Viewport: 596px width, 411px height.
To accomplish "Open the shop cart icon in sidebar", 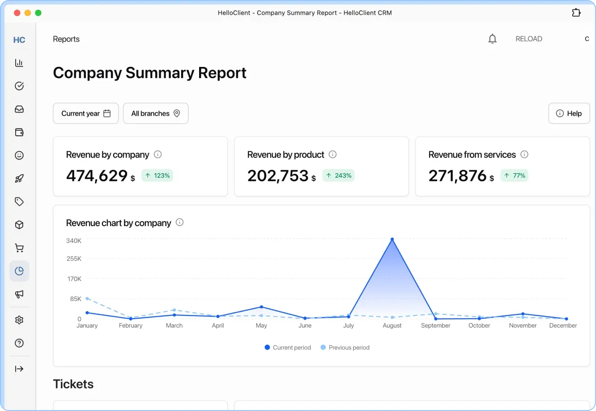I will click(19, 248).
